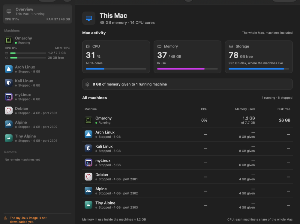This screenshot has height=224, width=300.
Task: Select the Arch Linux icon in the sidebar
Action: coord(9,69)
